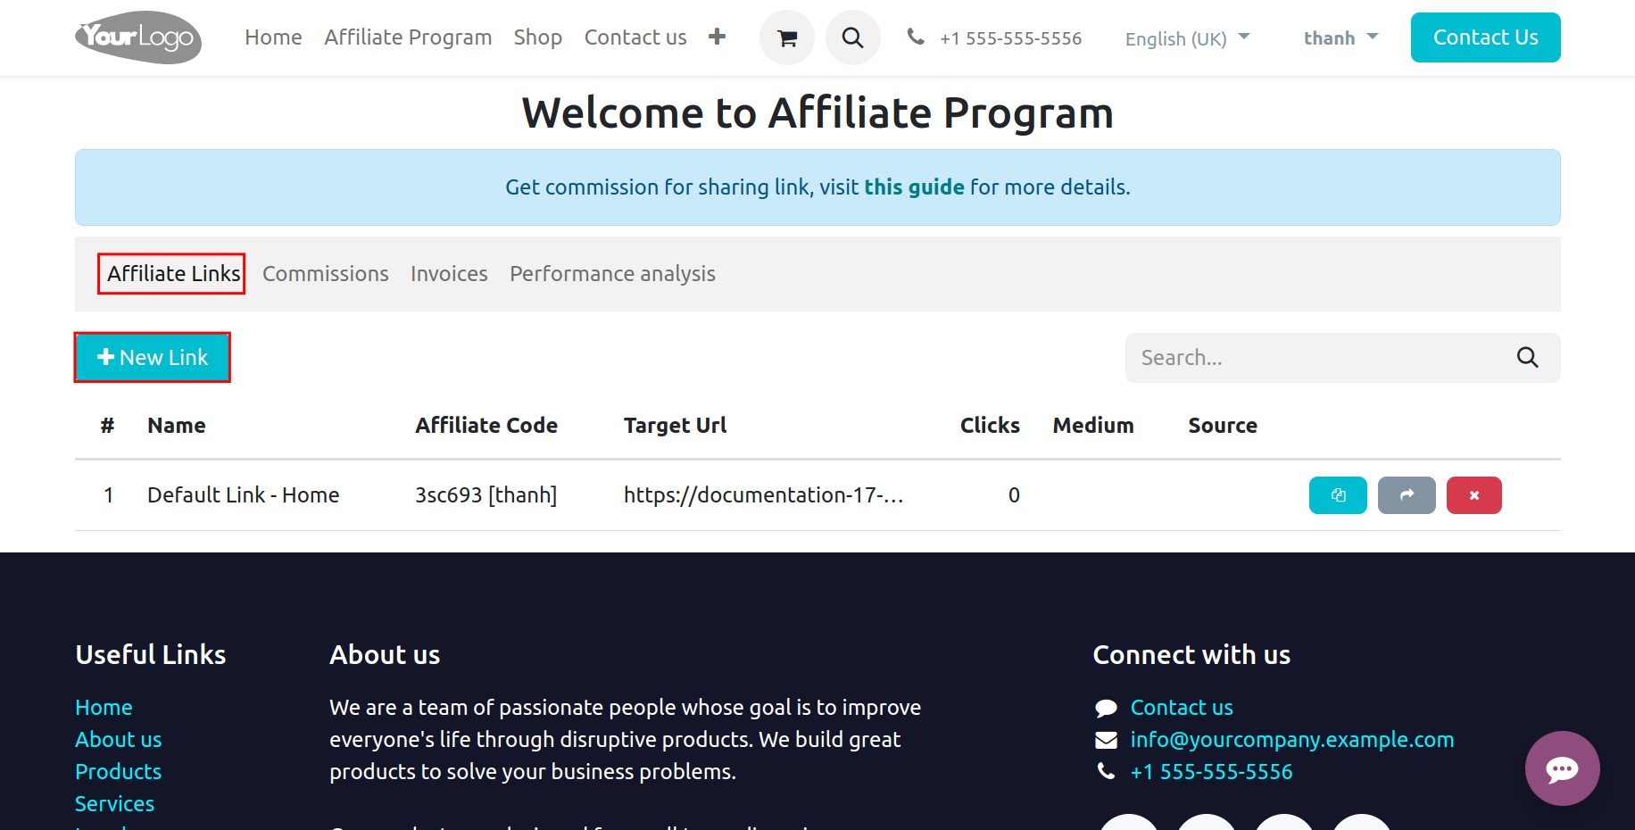Screen dimensions: 1635x830
Task: Click the header magnifier search icon
Action: pyautogui.click(x=853, y=37)
